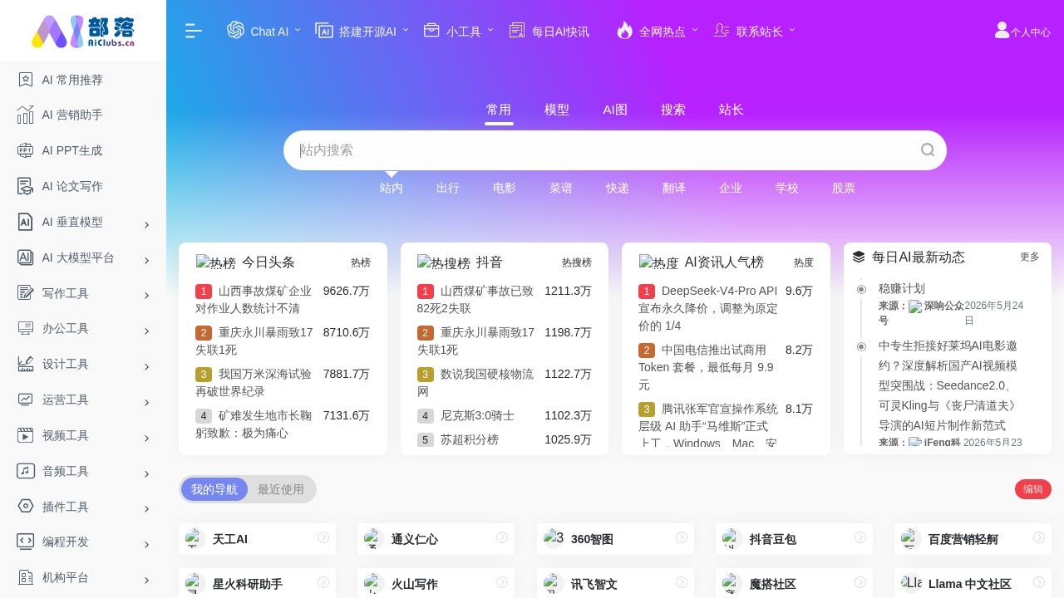Choose 翻译 search option
This screenshot has height=598, width=1064.
pyautogui.click(x=674, y=188)
